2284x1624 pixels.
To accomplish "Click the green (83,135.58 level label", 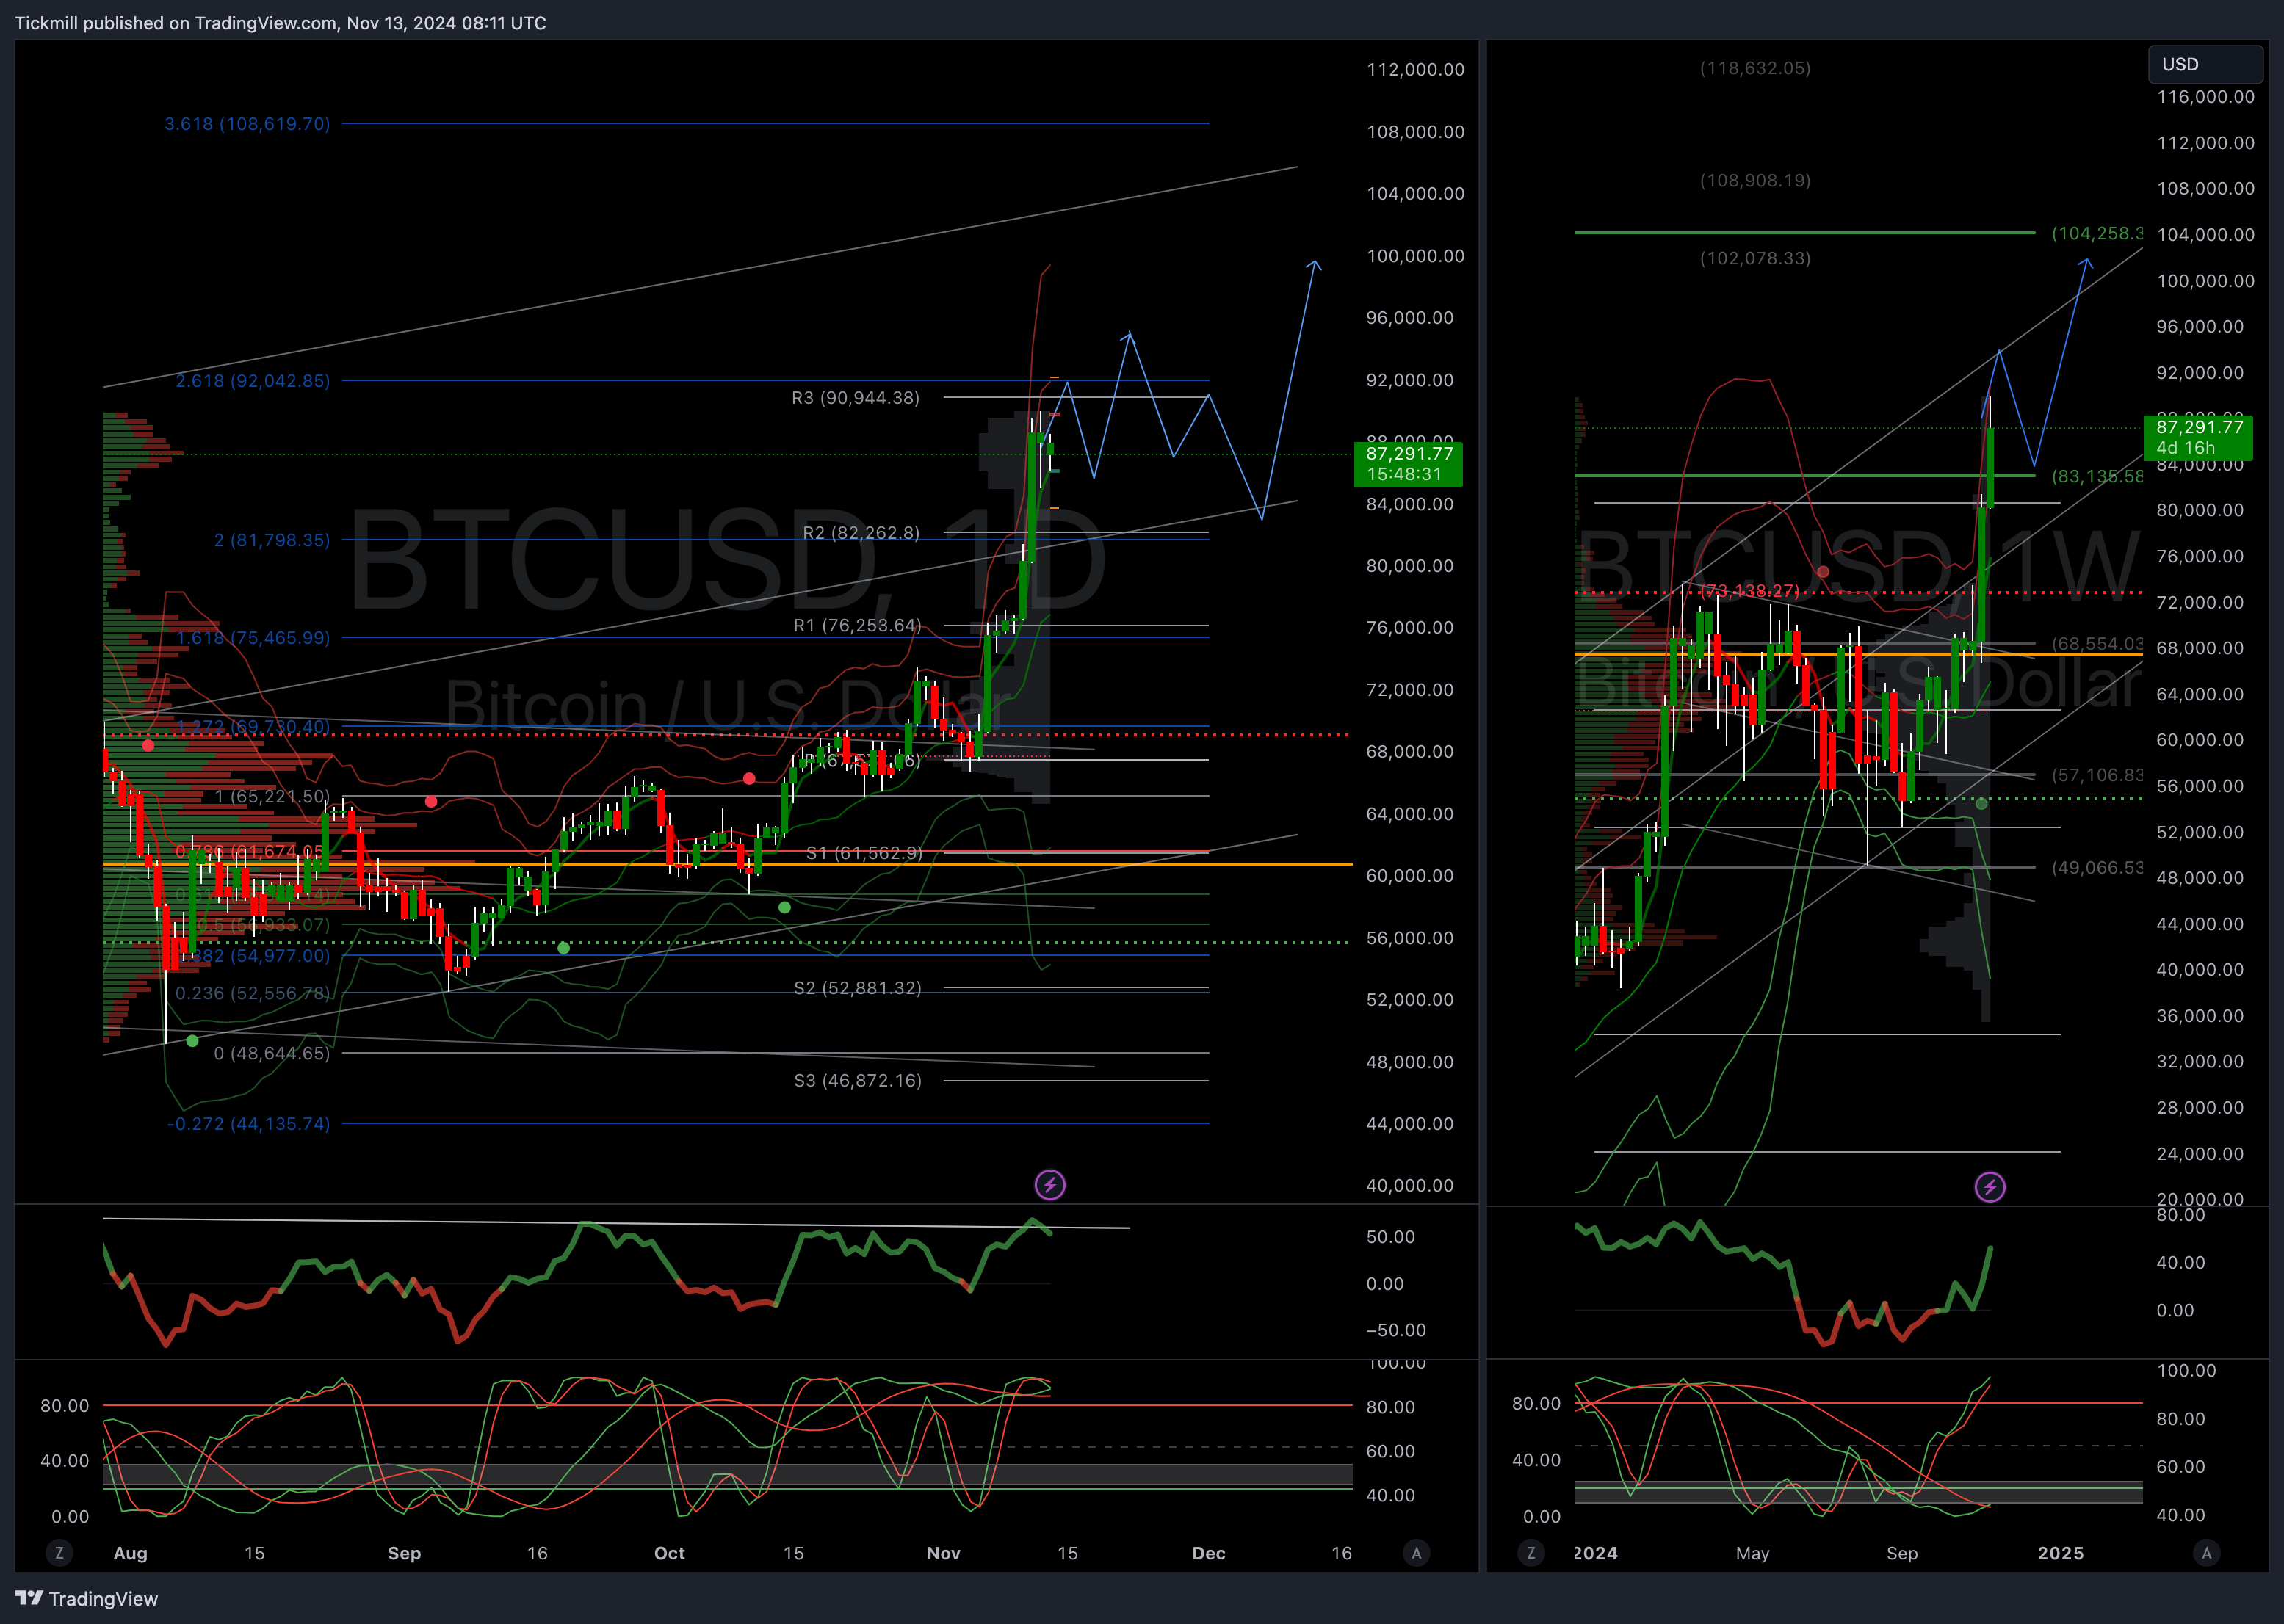I will tap(2097, 476).
